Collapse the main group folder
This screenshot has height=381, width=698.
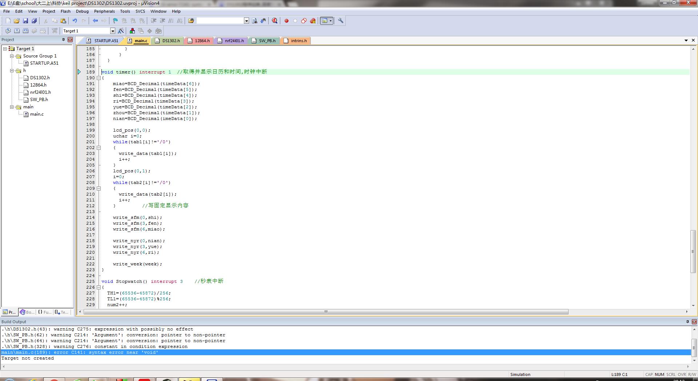coord(12,107)
